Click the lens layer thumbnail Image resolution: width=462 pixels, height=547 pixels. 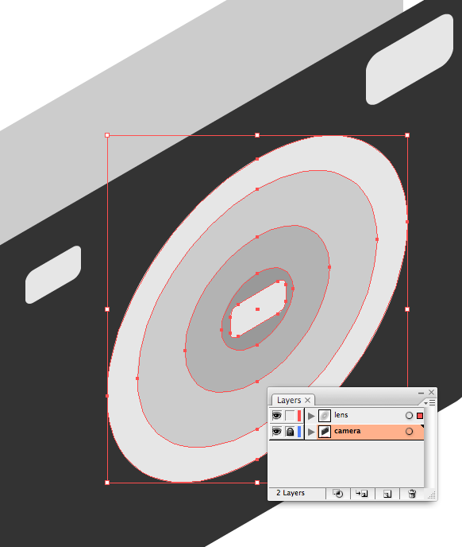coord(325,416)
